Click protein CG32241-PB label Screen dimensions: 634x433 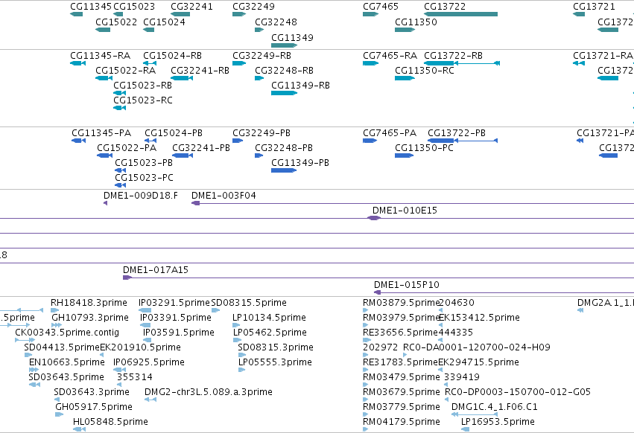tap(201, 148)
